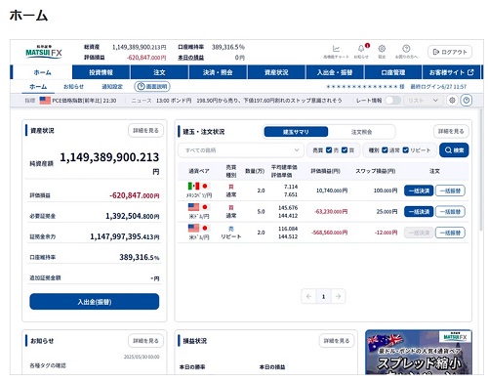
Task: Open help question mark icon in header
Action: tap(406, 49)
